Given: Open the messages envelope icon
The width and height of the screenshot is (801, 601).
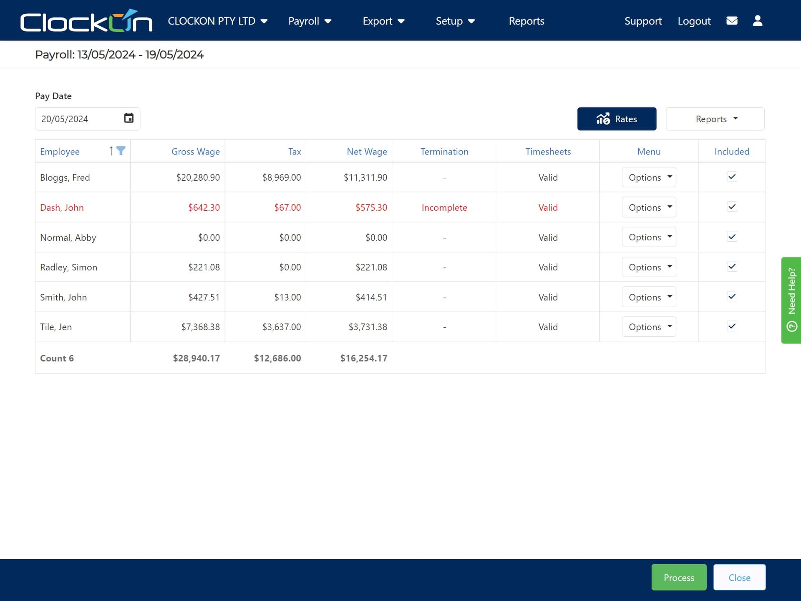Looking at the screenshot, I should [732, 21].
